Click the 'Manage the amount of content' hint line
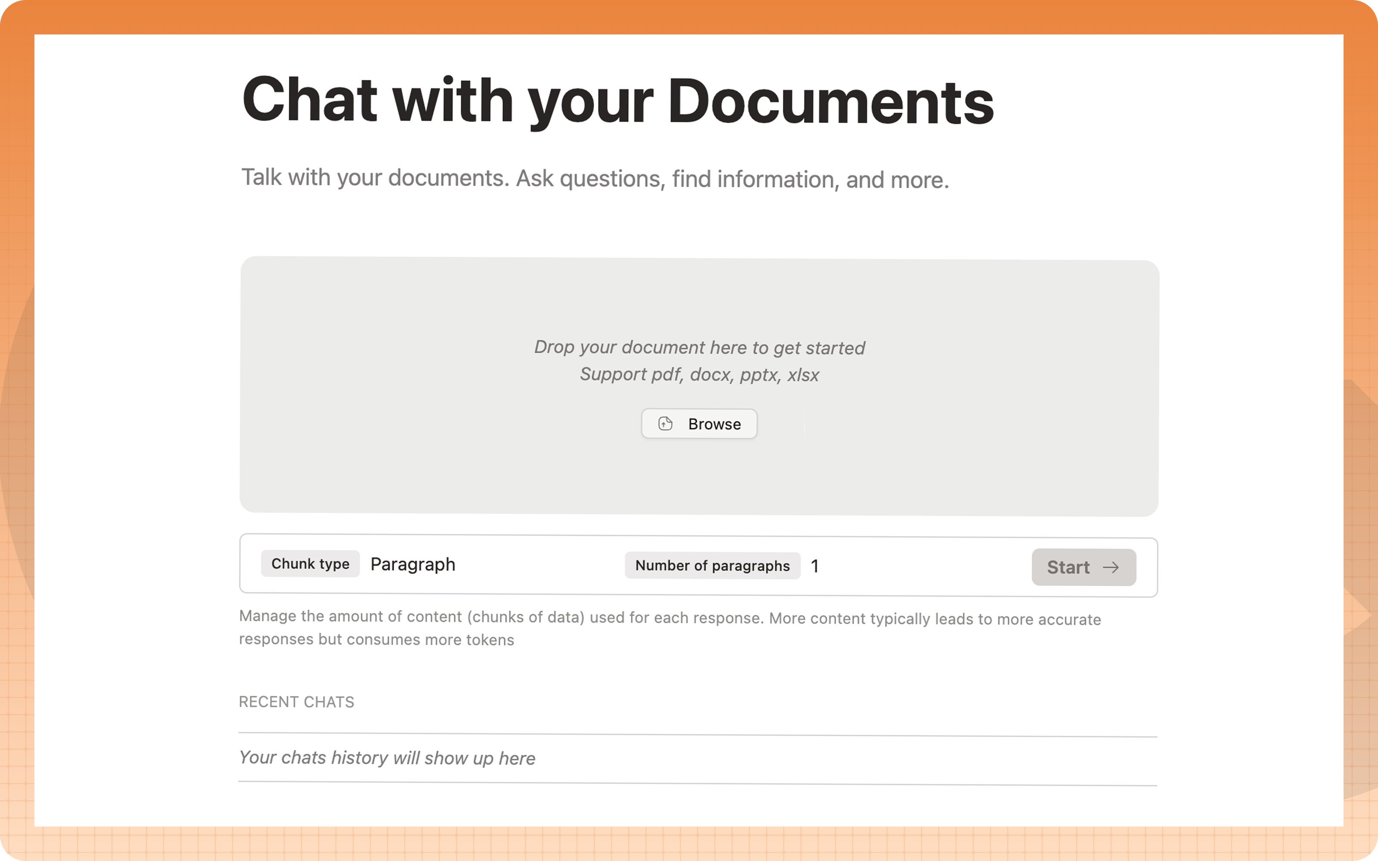The height and width of the screenshot is (861, 1378). click(670, 618)
